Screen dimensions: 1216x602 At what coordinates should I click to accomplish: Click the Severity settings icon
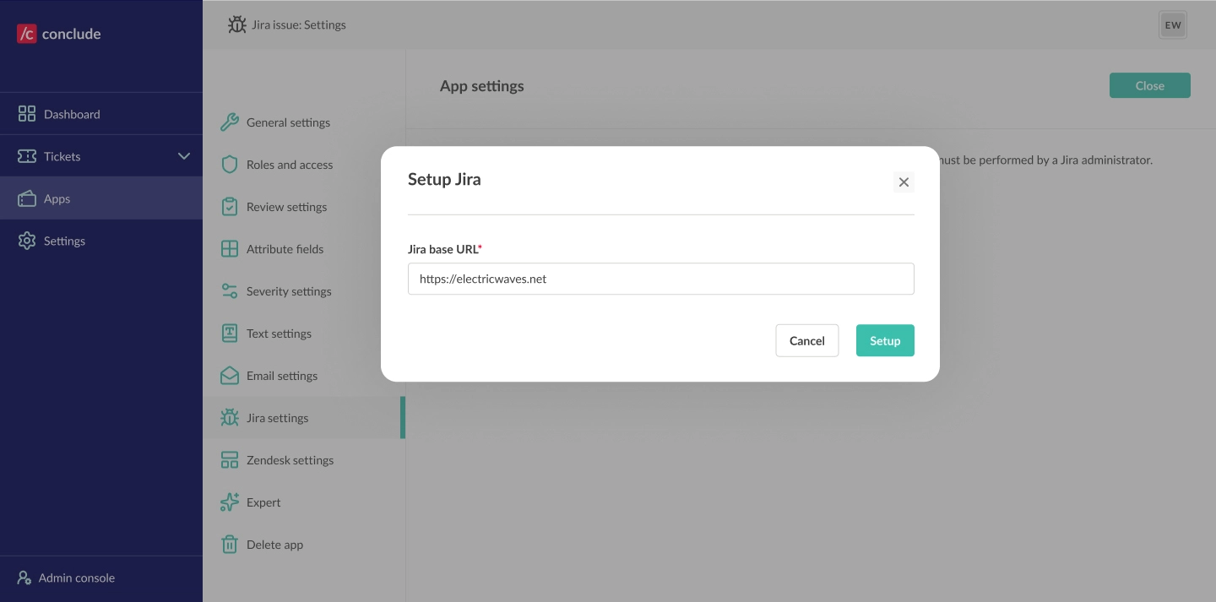pyautogui.click(x=230, y=290)
